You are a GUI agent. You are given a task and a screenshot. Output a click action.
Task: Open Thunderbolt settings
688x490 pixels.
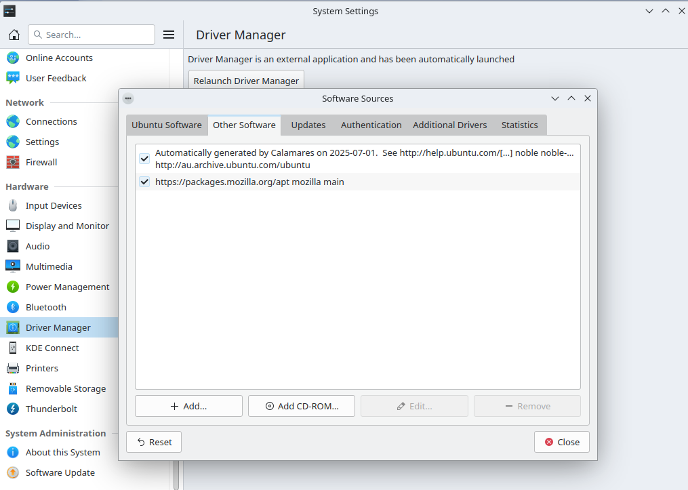tap(51, 409)
